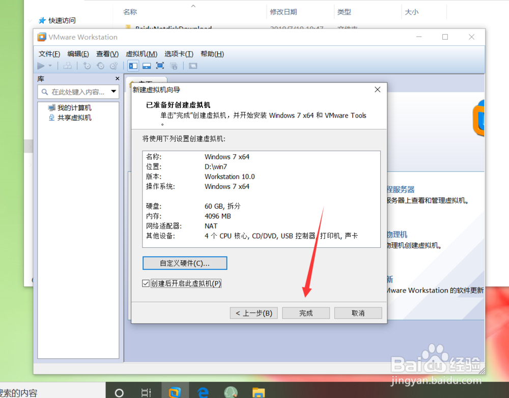Viewport: 509px width, 398px height.
Task: Show the thumbnail bar icon
Action: 146,66
